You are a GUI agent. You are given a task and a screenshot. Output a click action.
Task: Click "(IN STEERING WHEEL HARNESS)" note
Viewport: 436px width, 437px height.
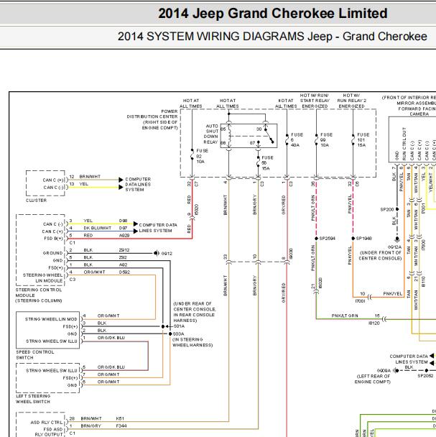click(x=193, y=342)
